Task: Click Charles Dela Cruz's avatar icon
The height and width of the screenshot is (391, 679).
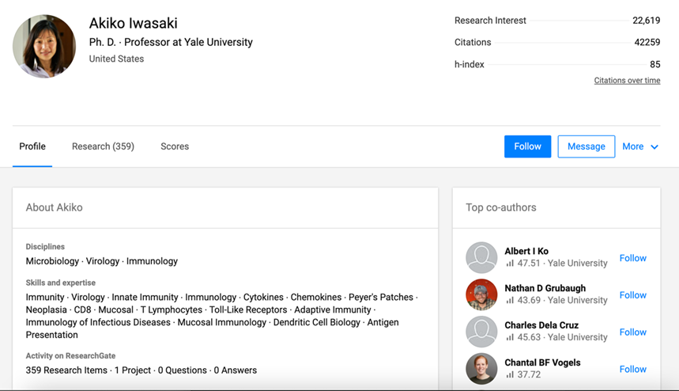Action: pos(481,332)
